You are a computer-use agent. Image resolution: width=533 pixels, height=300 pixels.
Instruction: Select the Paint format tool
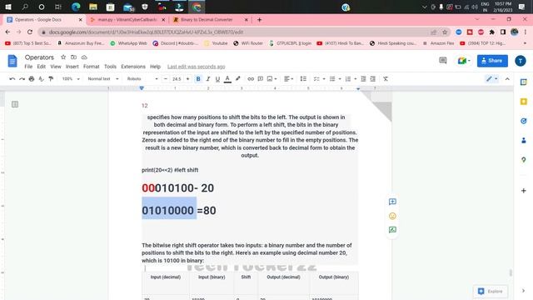51,79
